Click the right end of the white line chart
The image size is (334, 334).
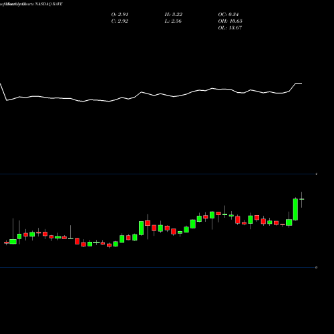[301, 83]
